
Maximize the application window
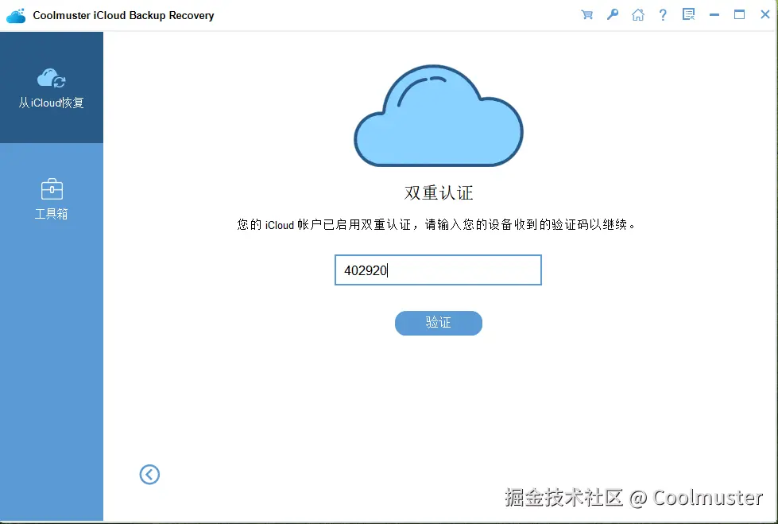coord(739,14)
